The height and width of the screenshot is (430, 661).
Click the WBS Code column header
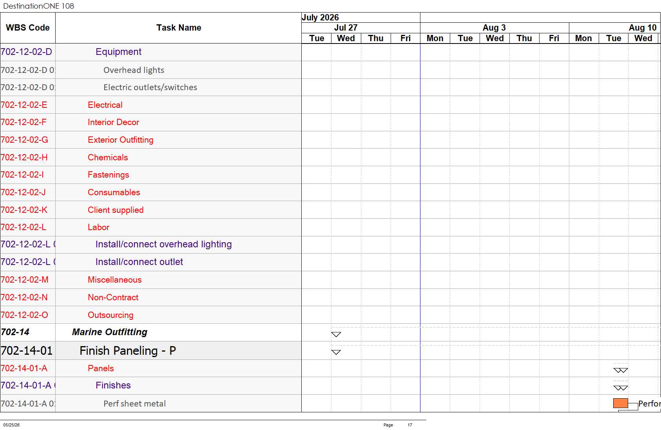(28, 28)
